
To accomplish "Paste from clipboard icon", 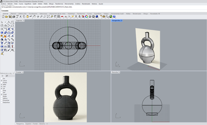I will coord(28,16).
